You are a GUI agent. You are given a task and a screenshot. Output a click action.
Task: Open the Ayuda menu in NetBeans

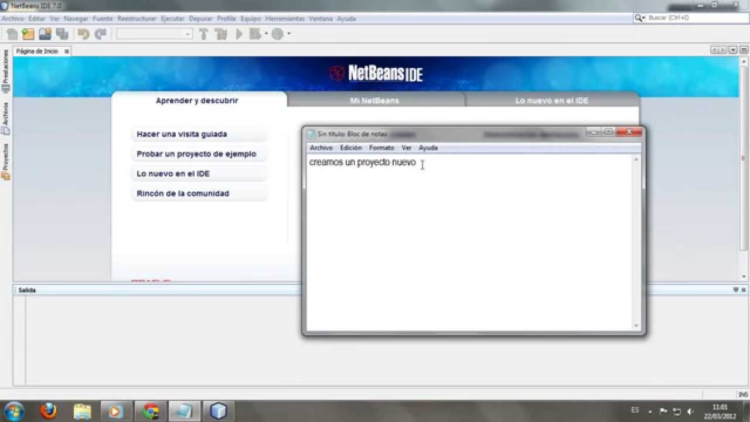coord(346,19)
